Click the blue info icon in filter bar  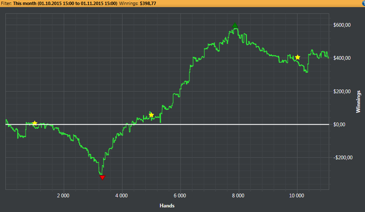(363, 3)
